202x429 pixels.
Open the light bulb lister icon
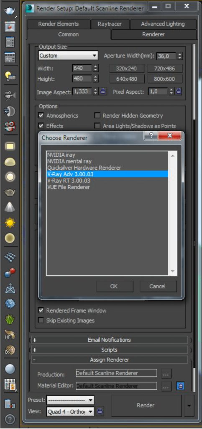tap(10, 76)
